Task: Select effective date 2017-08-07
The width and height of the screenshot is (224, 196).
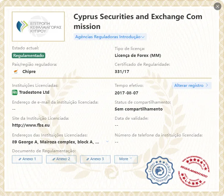Action: [126, 93]
